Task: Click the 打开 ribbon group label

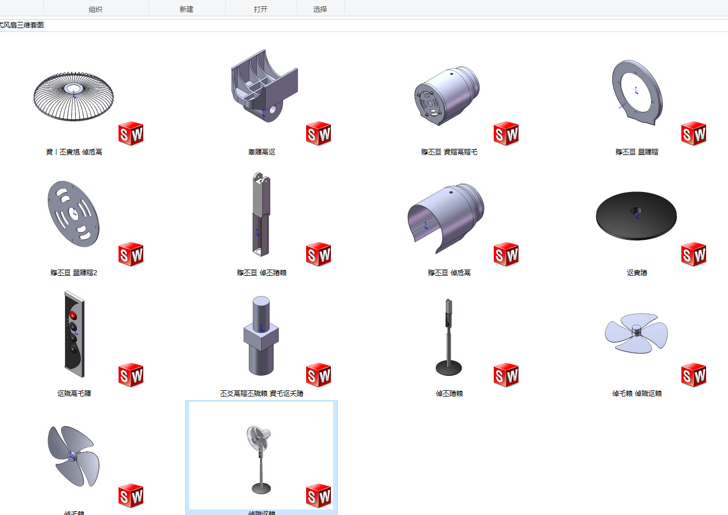Action: point(261,10)
